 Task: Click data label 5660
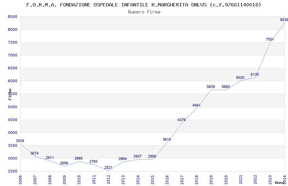(x=226, y=87)
